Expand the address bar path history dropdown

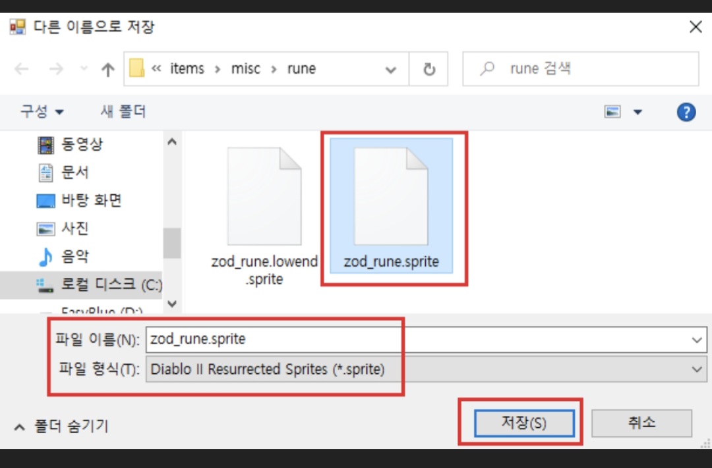pos(391,70)
